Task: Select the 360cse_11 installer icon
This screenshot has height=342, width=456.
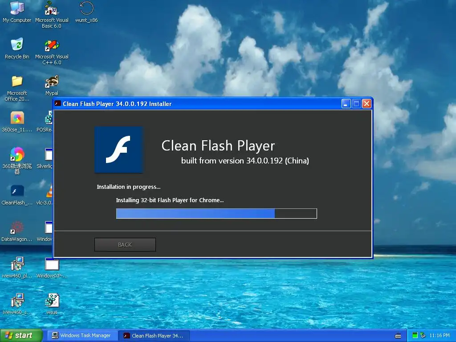Action: coord(17,122)
